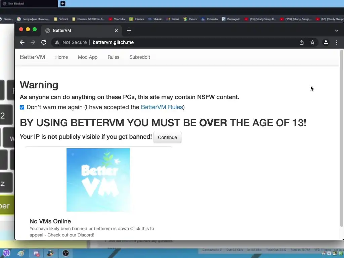Click the address bar URL bettervm.glitch.me

tap(113, 42)
